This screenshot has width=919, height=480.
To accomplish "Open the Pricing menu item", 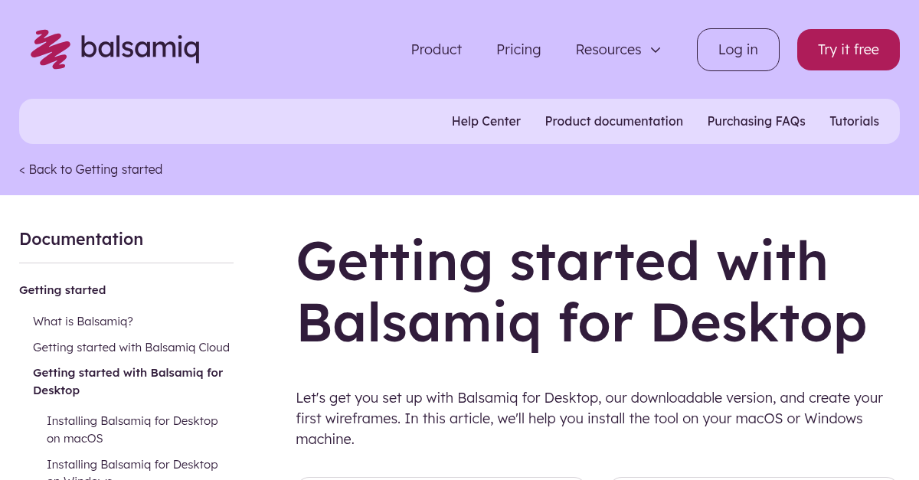I will click(518, 50).
